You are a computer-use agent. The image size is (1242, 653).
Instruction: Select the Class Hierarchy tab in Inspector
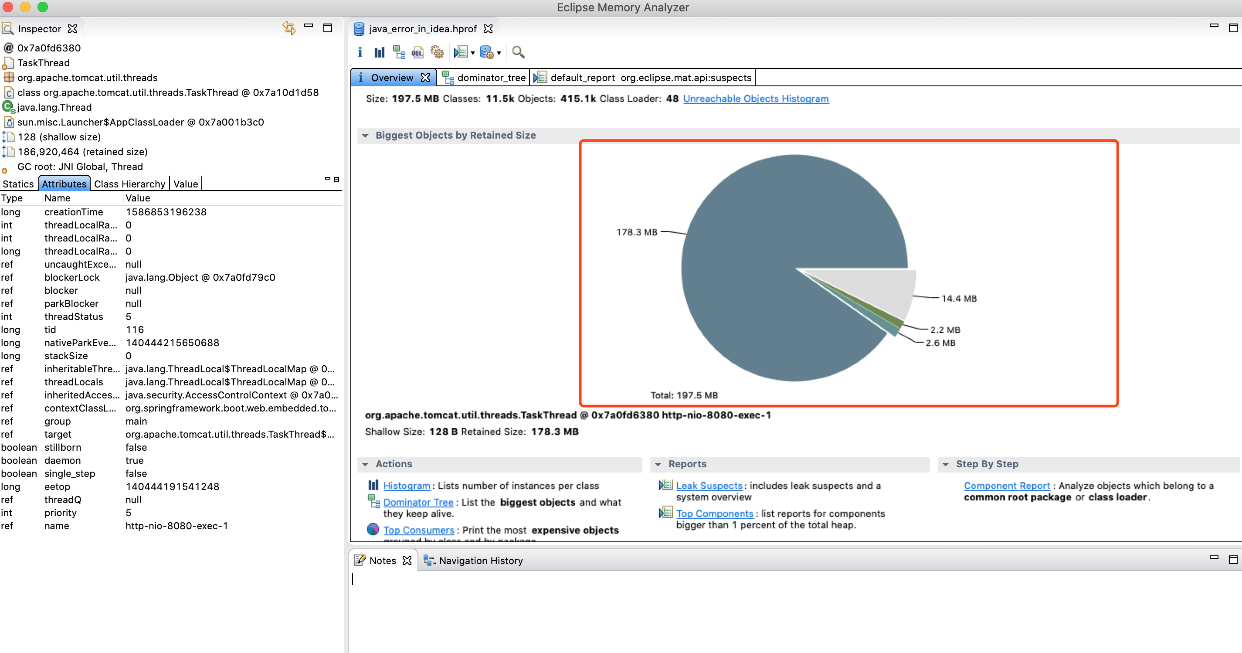(129, 184)
